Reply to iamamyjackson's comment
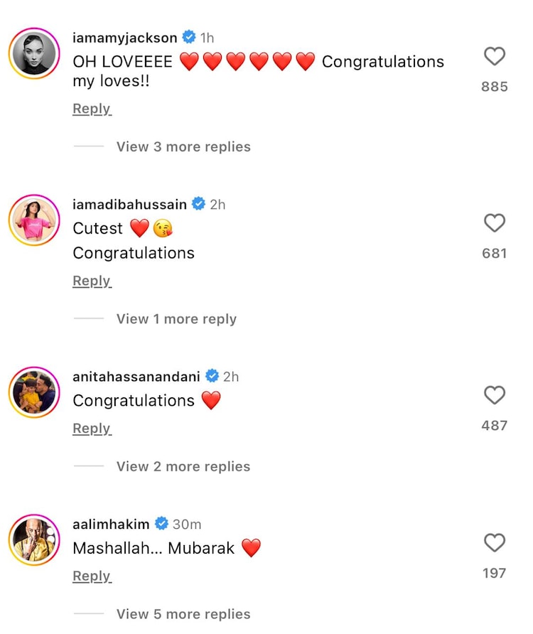 tap(91, 108)
